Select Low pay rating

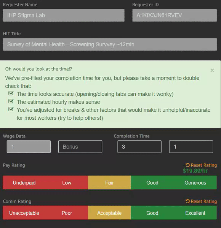pos(67,183)
